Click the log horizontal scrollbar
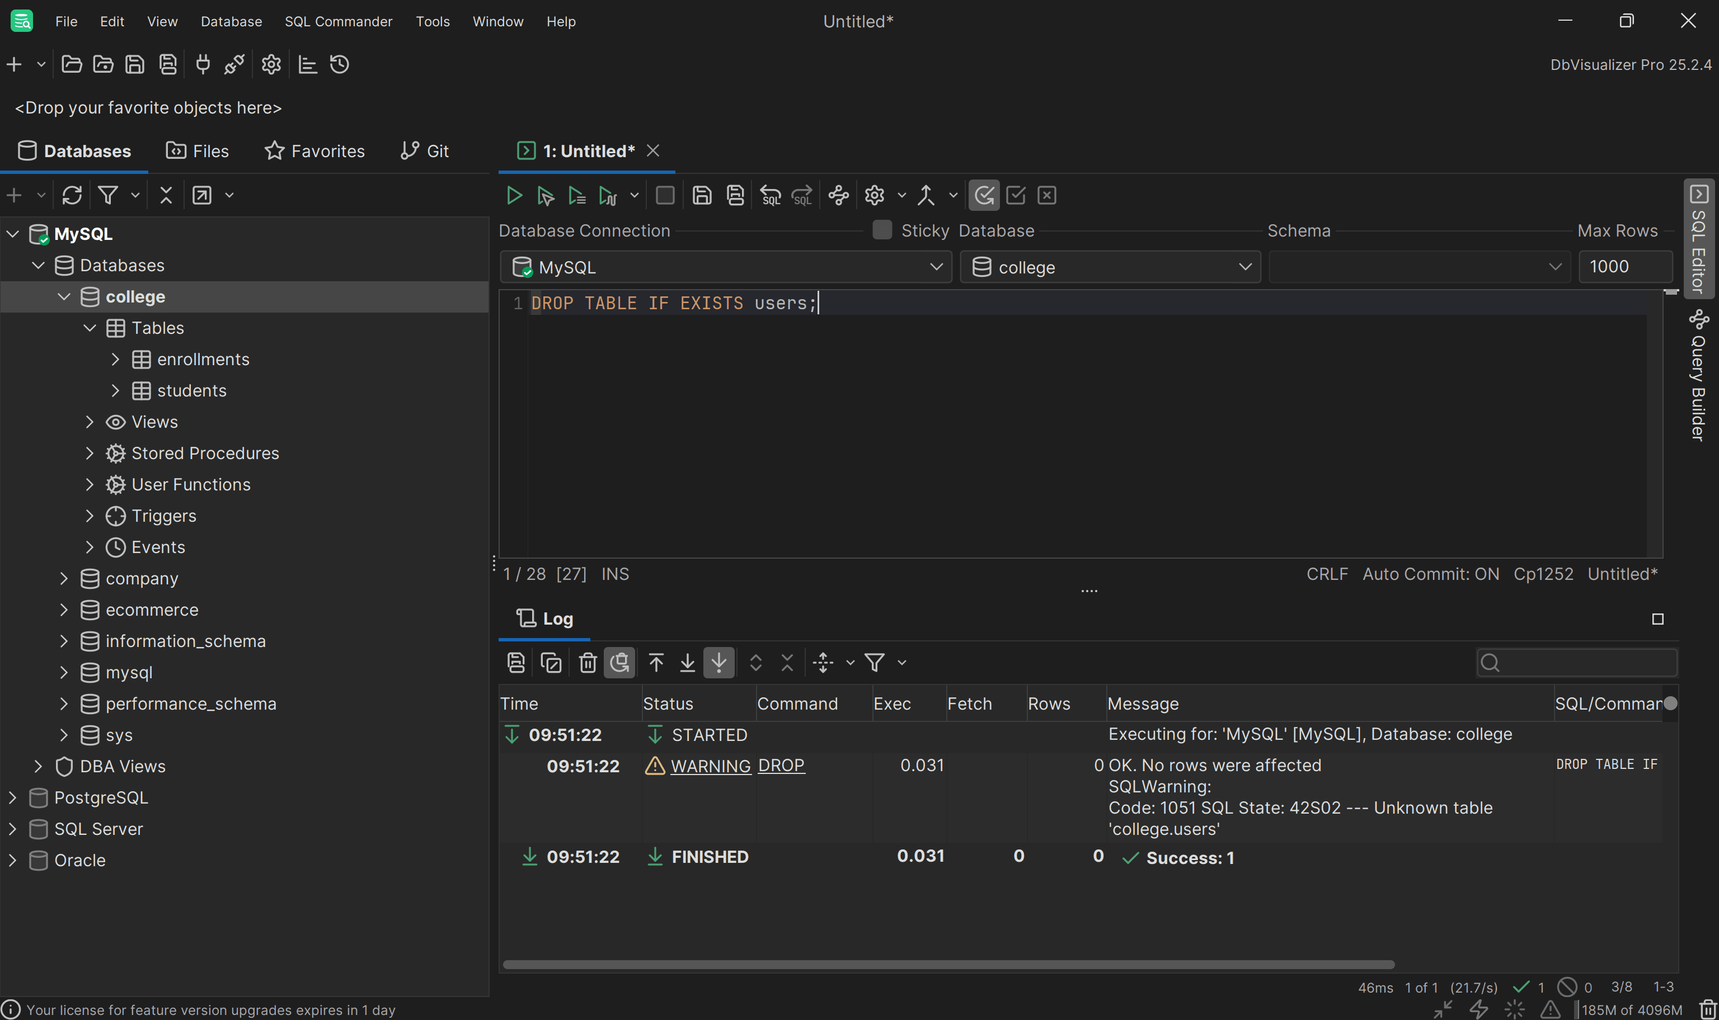1719x1020 pixels. [x=948, y=964]
